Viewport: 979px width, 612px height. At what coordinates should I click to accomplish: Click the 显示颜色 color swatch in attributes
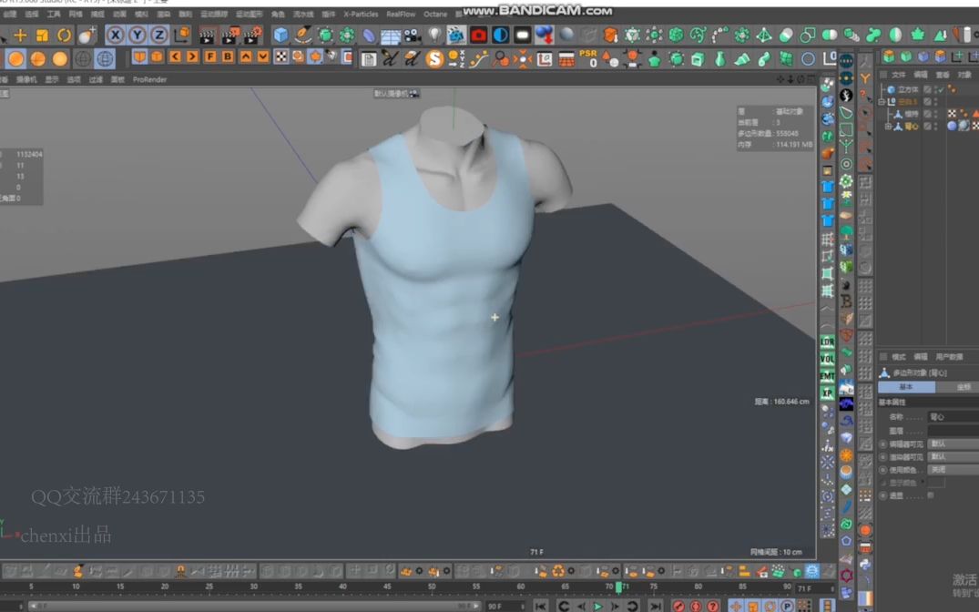coord(936,482)
